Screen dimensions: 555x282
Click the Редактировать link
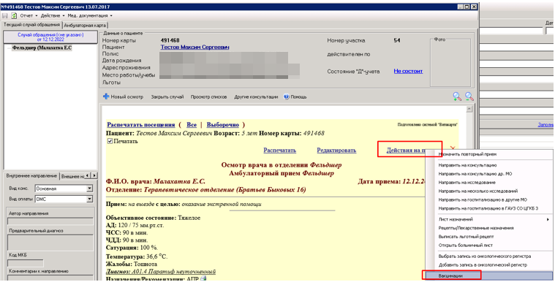(x=336, y=150)
